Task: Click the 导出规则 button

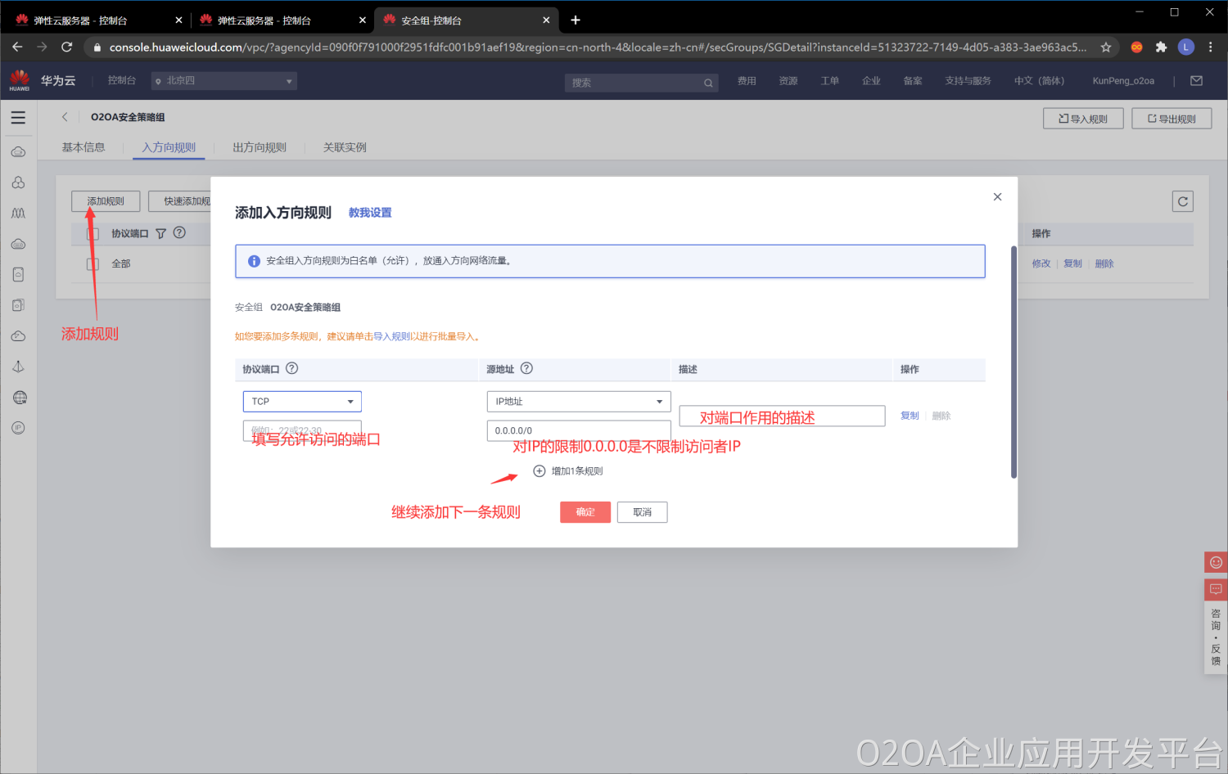Action: tap(1172, 119)
